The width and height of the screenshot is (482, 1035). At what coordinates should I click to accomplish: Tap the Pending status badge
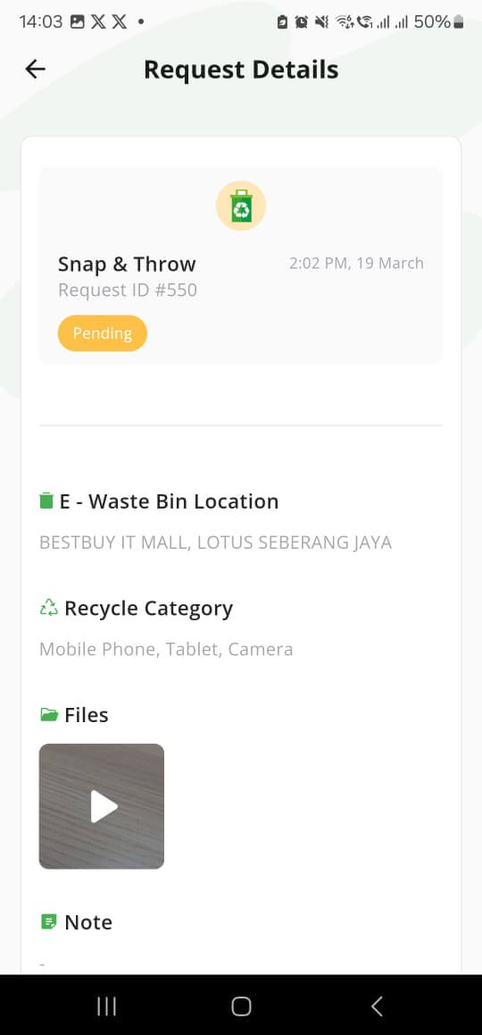click(x=103, y=333)
